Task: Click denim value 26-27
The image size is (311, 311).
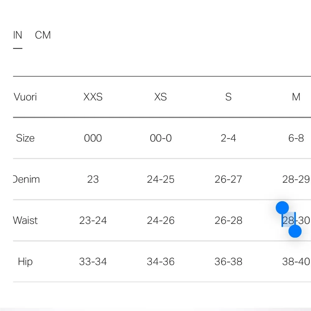Action: click(228, 179)
